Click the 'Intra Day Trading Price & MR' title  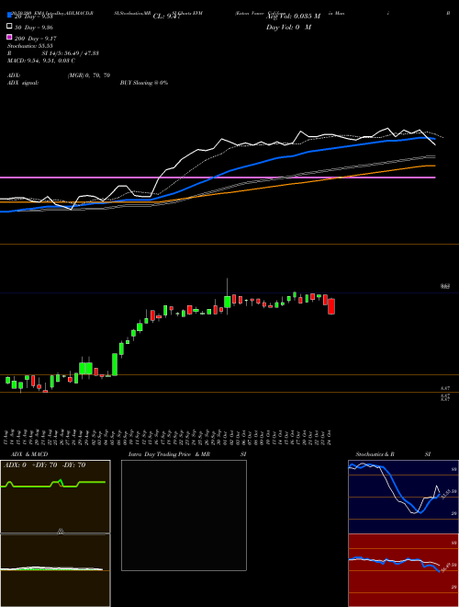[169, 454]
